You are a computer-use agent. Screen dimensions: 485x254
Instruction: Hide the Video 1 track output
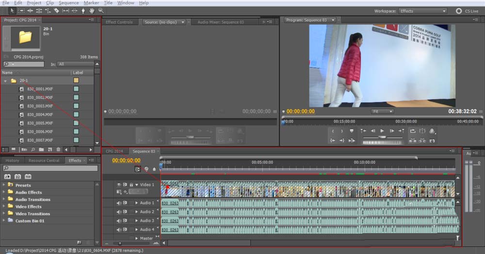click(x=119, y=185)
